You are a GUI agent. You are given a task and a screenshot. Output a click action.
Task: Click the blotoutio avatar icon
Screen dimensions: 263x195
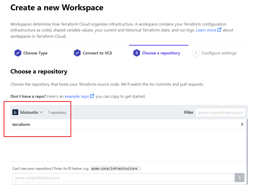[x=15, y=112]
